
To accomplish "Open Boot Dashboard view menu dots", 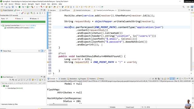I will (45, 80).
